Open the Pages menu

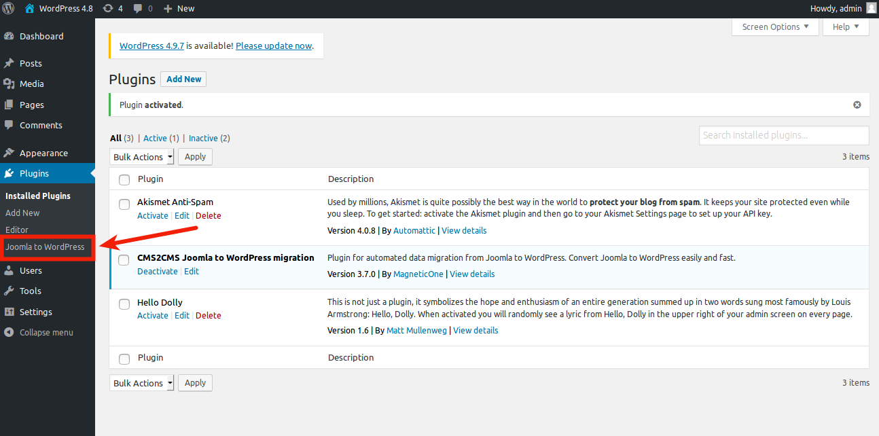48,105
